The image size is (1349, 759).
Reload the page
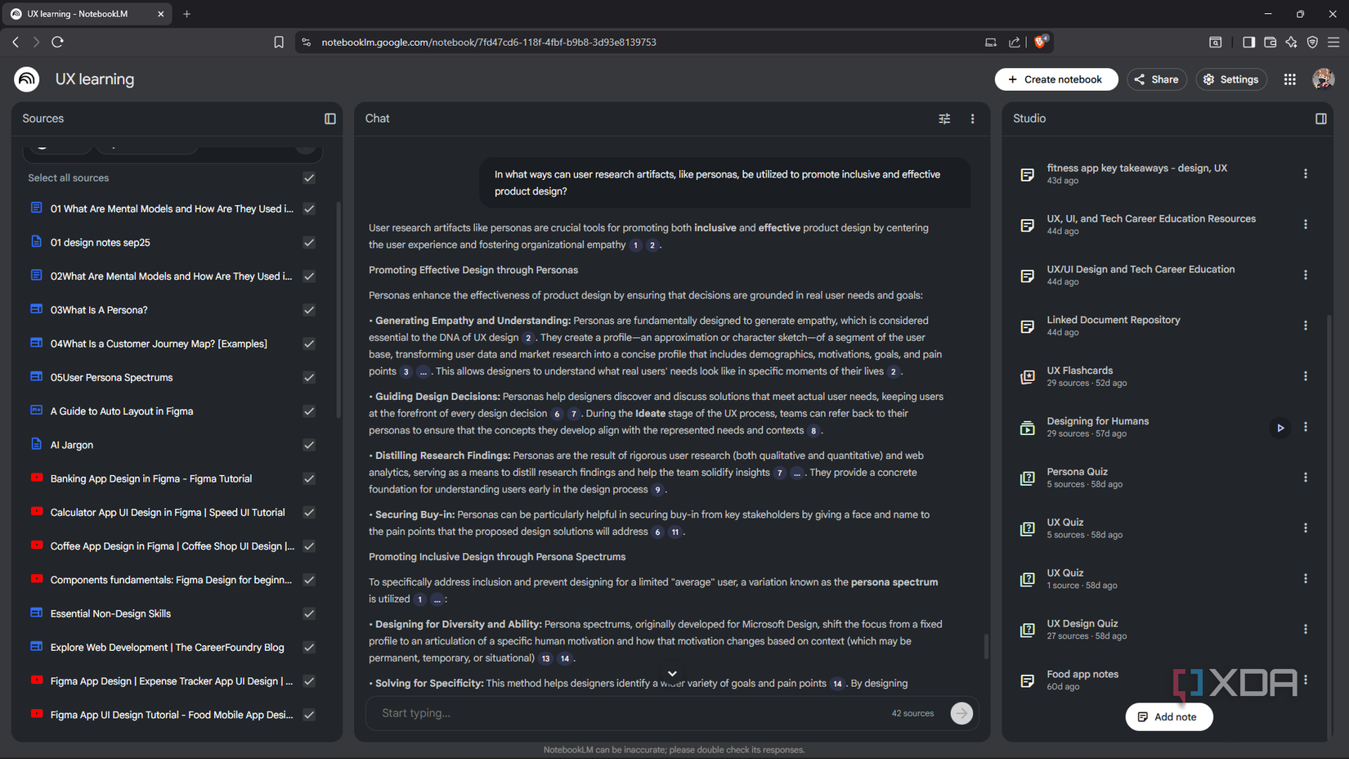[57, 42]
